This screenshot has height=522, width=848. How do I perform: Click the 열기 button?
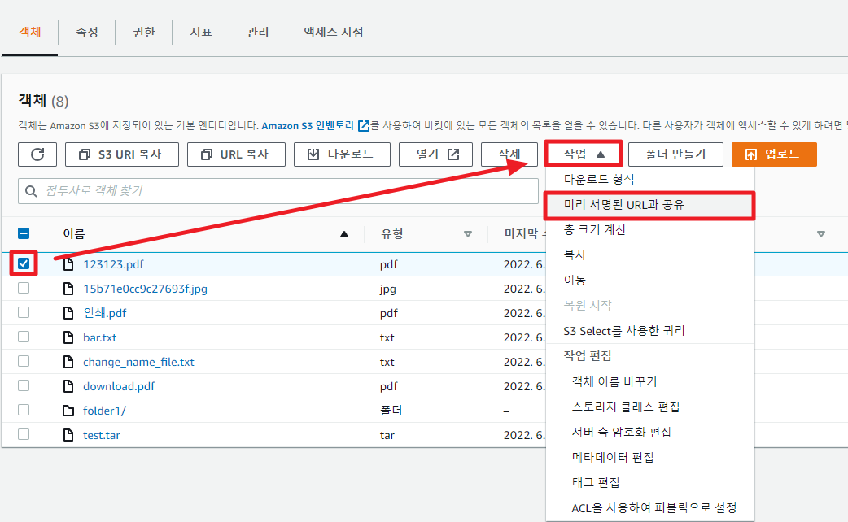point(436,154)
